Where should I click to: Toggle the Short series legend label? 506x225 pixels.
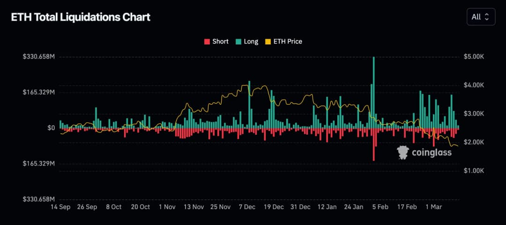(220, 41)
